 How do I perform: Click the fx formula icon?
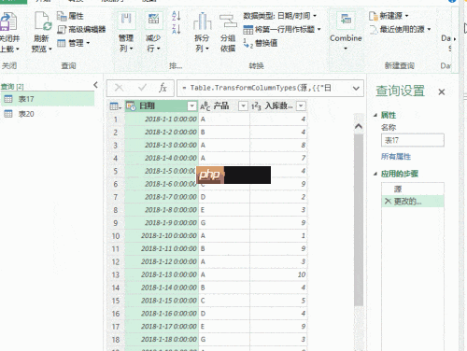163,88
